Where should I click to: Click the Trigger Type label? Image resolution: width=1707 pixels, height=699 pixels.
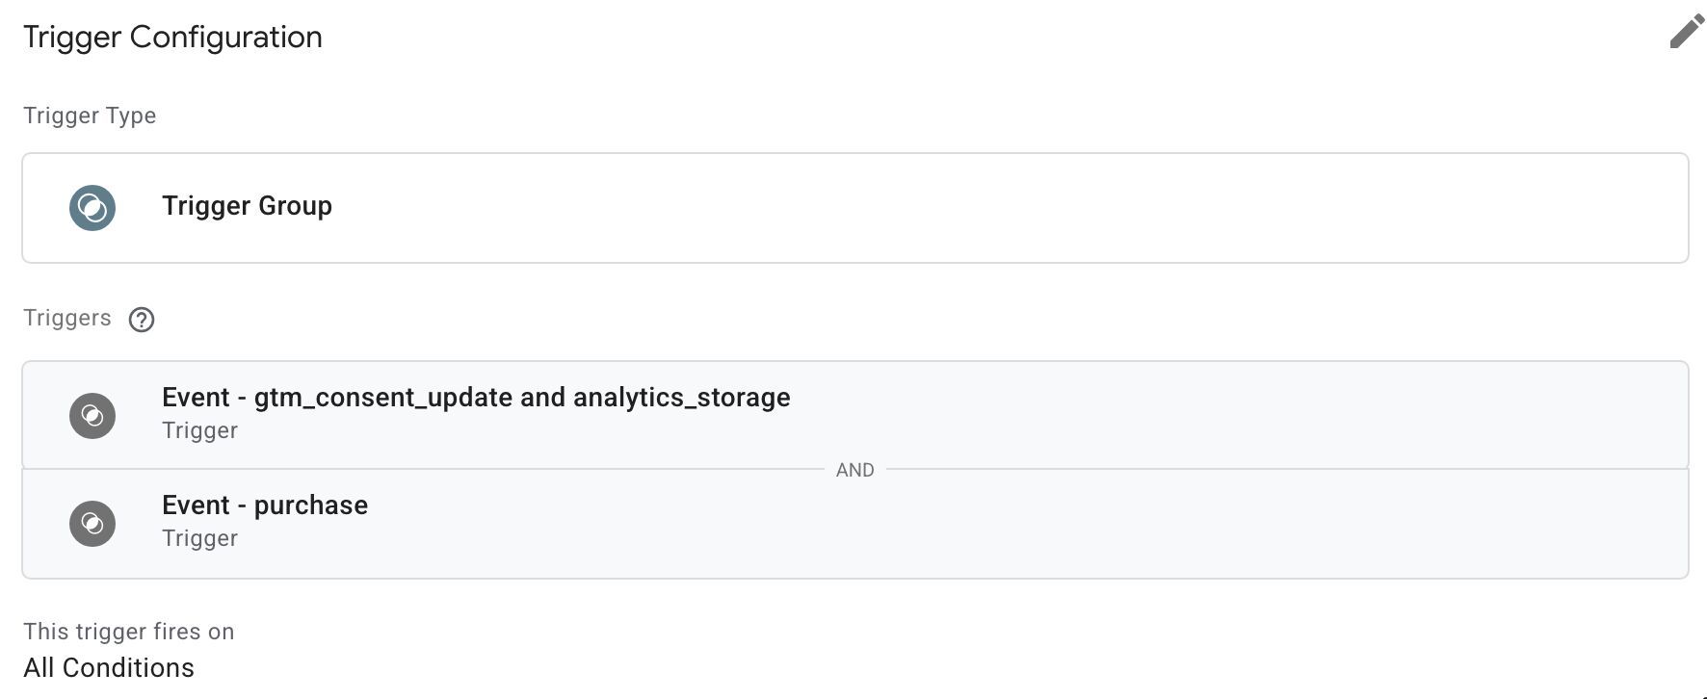tap(90, 116)
